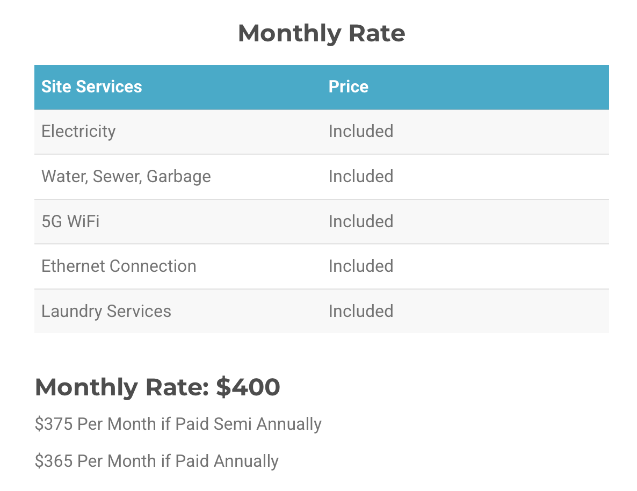
Task: Select the "Site Services" column header
Action: point(91,87)
